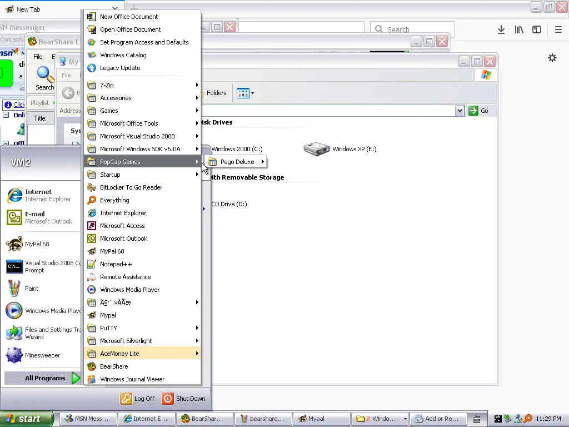Expand Microsoft Office Tools folder

tap(142, 123)
